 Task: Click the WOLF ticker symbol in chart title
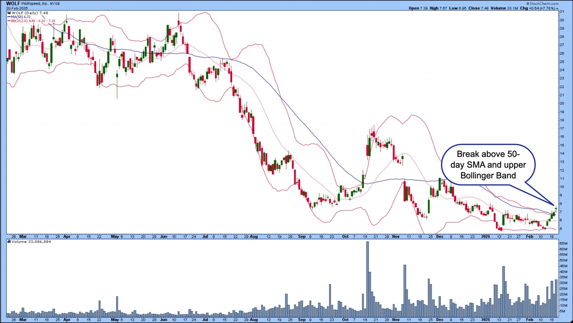(x=13, y=4)
